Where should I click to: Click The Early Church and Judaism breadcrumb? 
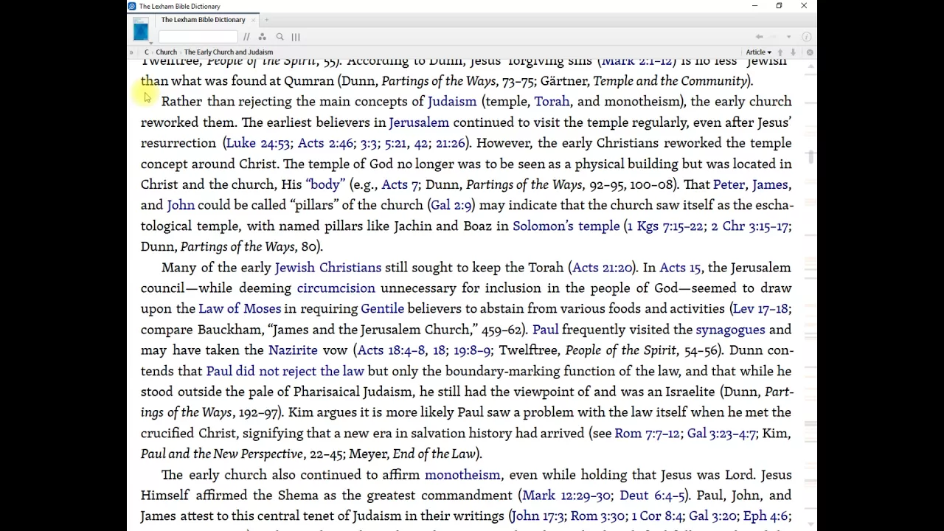coord(229,52)
